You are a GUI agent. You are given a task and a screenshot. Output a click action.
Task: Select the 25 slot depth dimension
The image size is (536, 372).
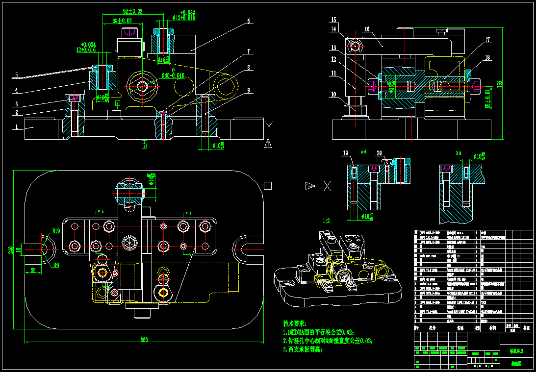33,271
